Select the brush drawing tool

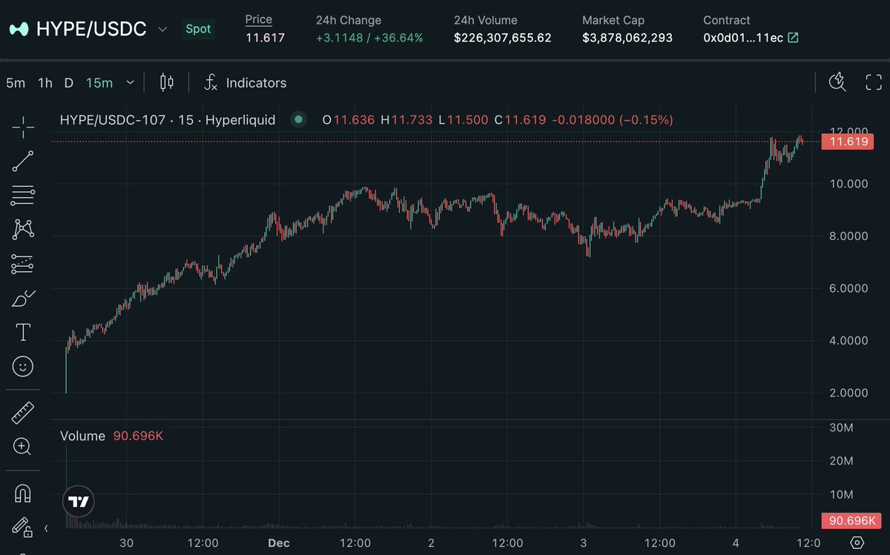23,299
